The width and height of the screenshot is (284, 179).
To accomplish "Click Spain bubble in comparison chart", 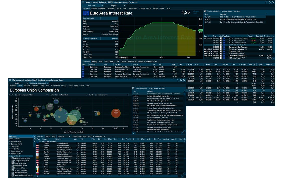I will tap(116, 113).
